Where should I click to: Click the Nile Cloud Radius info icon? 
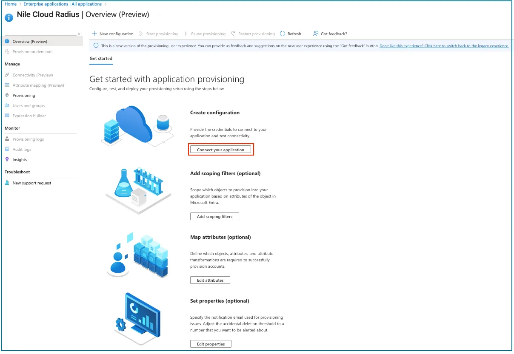pos(9,17)
